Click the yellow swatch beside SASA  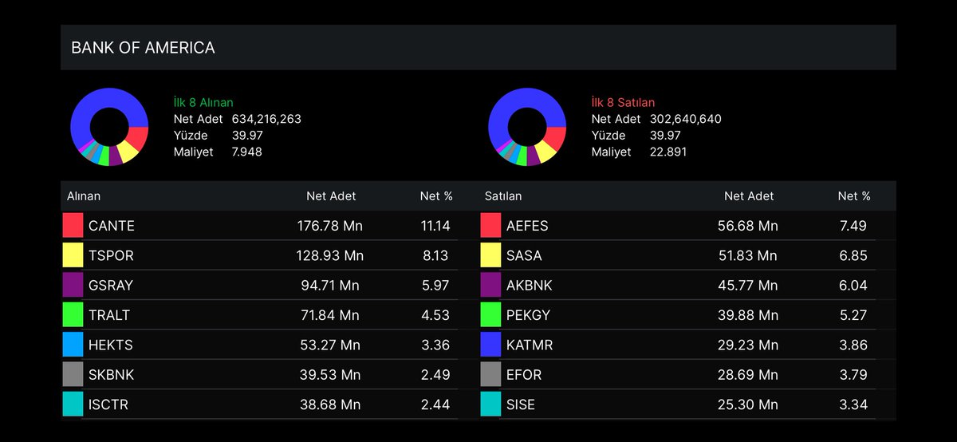click(490, 255)
